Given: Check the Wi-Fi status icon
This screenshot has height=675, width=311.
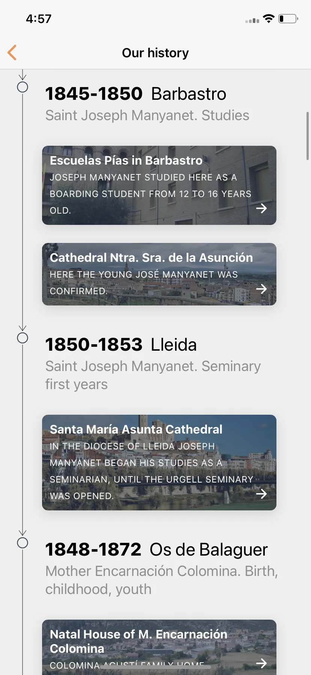Looking at the screenshot, I should tap(269, 19).
